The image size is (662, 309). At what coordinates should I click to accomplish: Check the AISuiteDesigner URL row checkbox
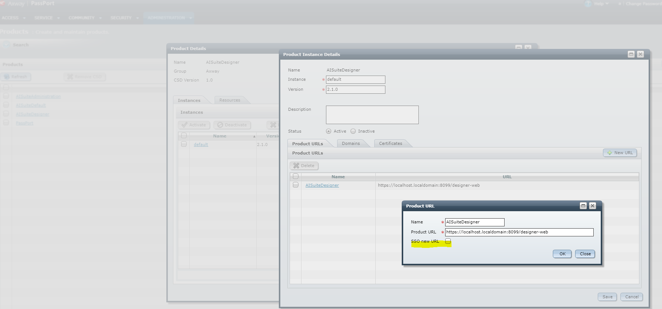pyautogui.click(x=296, y=185)
